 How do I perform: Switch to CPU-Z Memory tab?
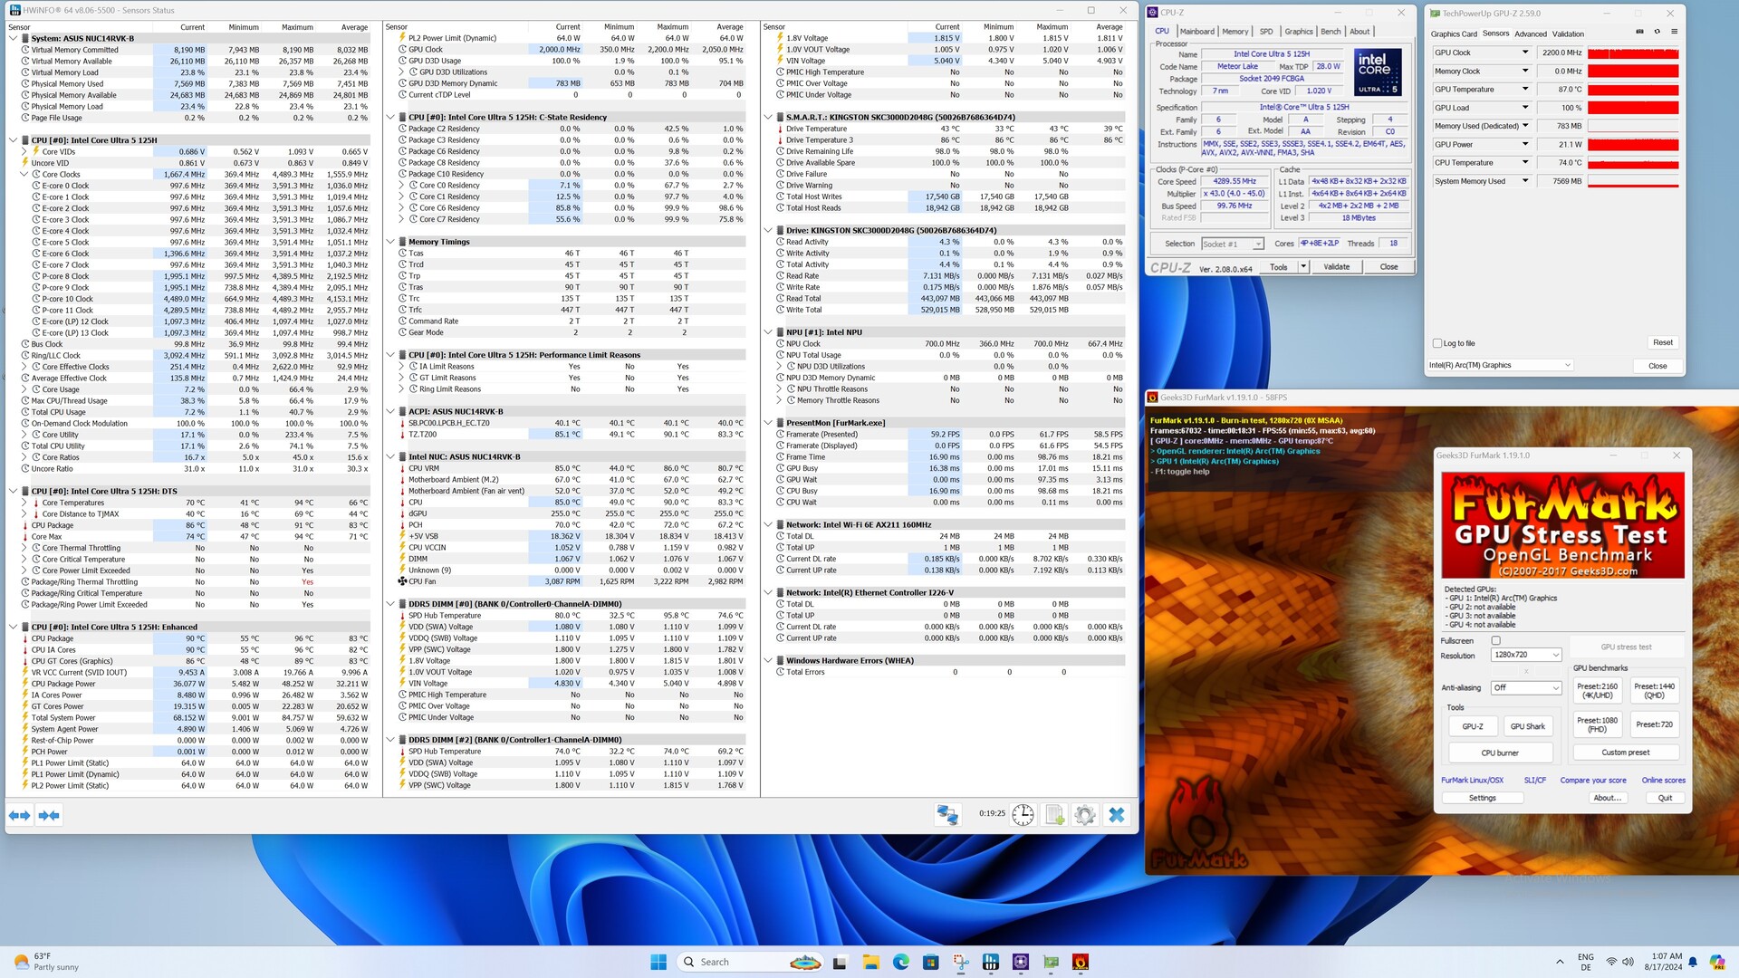coord(1235,32)
